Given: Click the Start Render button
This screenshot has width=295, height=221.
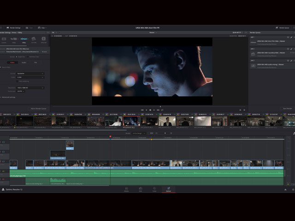Looking at the screenshot, I should click(x=288, y=109).
